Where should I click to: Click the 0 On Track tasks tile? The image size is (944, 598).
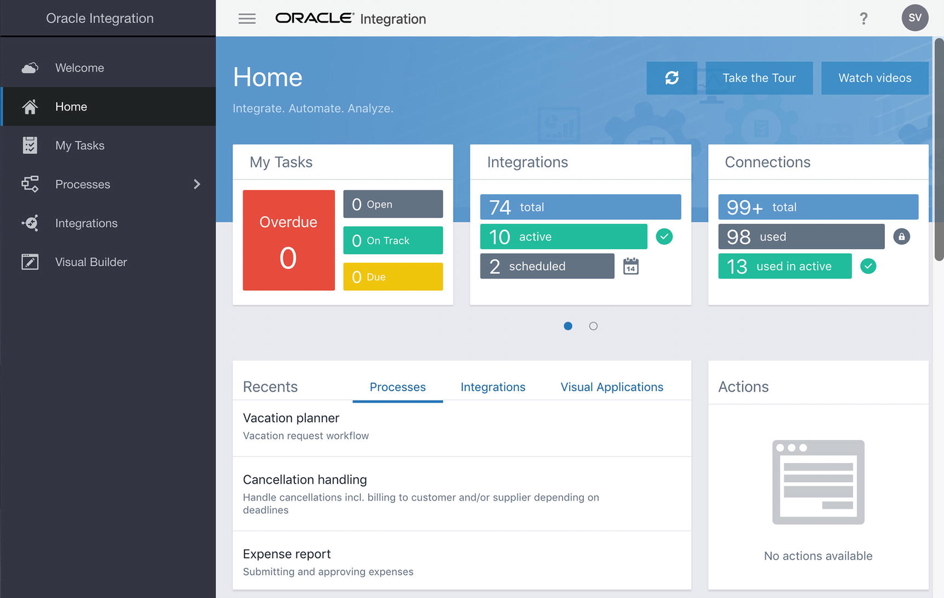point(393,240)
